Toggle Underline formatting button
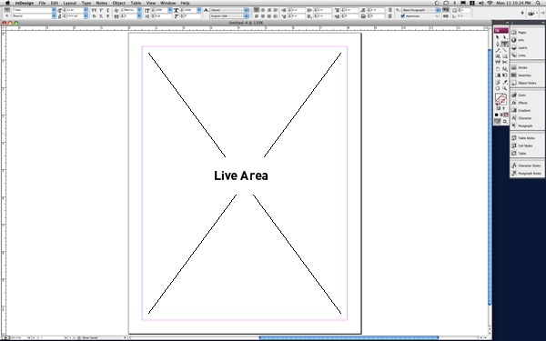This screenshot has height=341, width=546. pyautogui.click(x=107, y=10)
